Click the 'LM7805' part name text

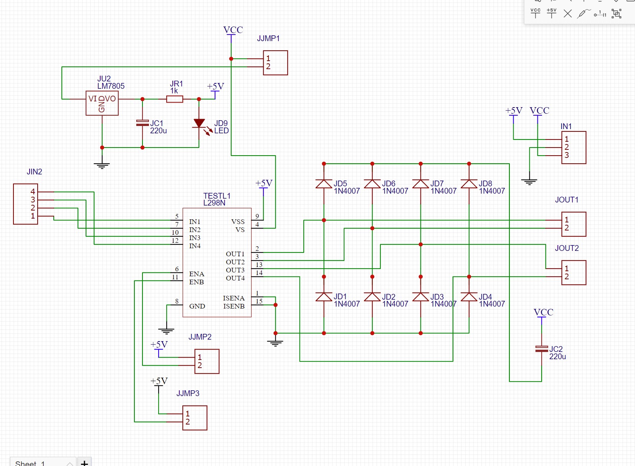pyautogui.click(x=111, y=86)
